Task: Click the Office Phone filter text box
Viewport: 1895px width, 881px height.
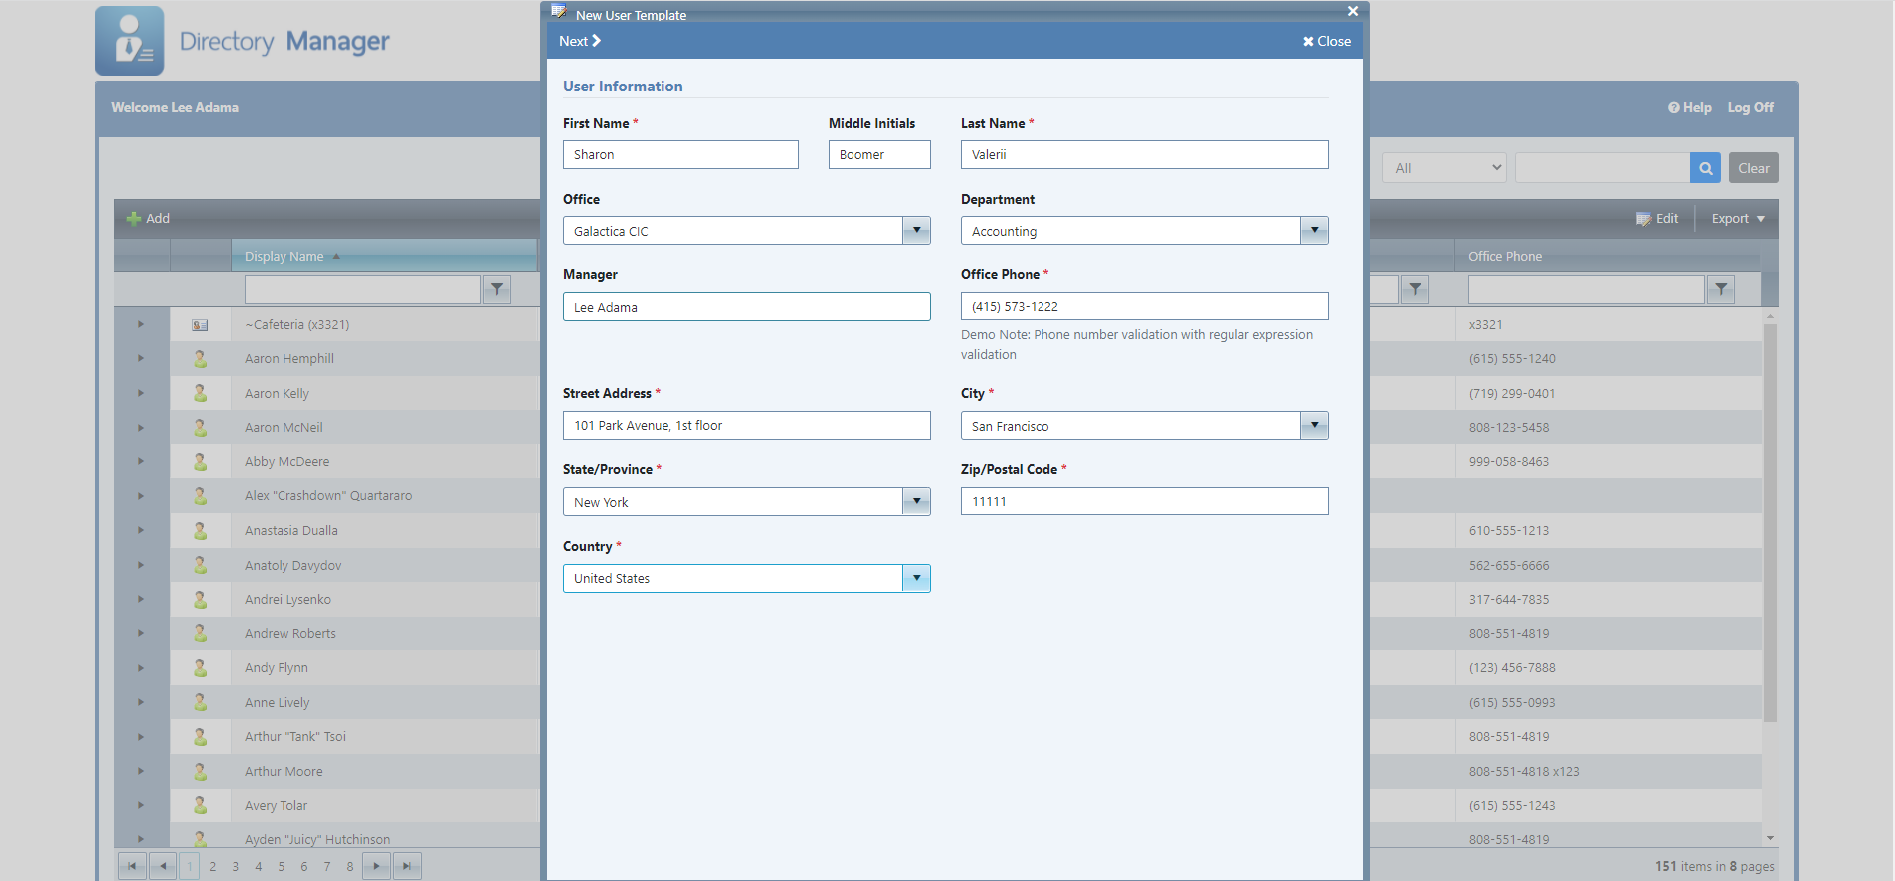Action: [x=1586, y=289]
